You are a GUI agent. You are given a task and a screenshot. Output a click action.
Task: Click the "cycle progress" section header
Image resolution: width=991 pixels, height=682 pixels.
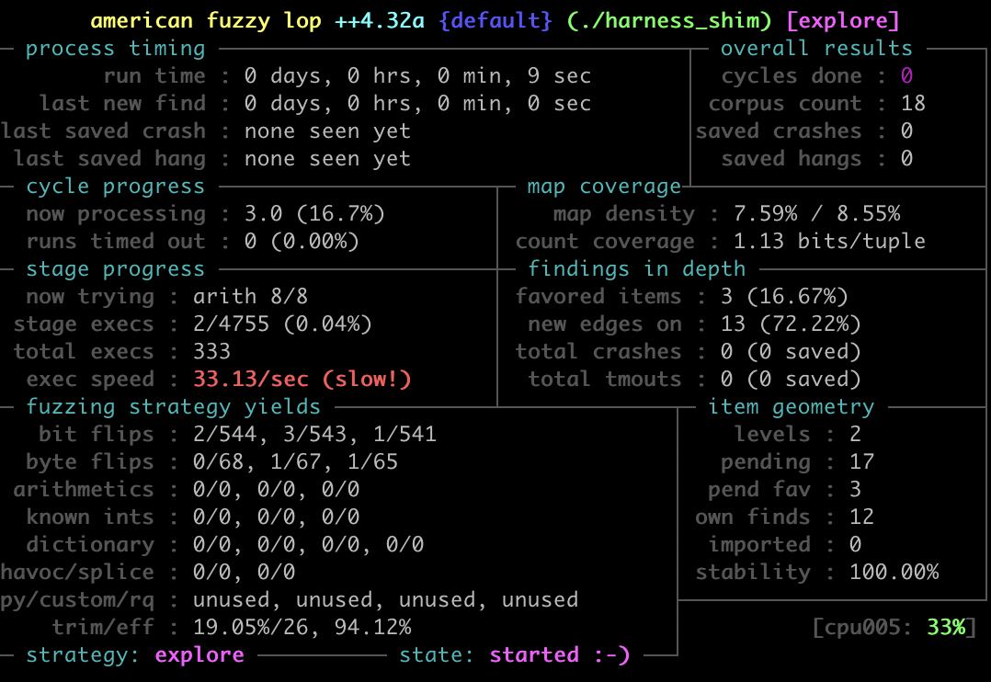coord(116,187)
